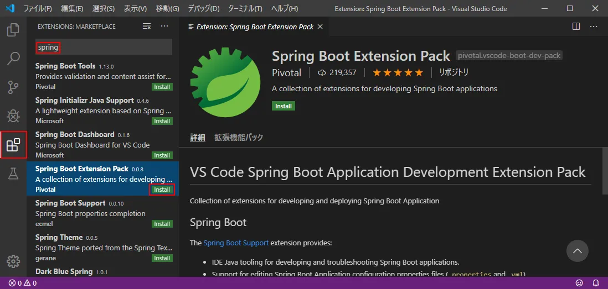The height and width of the screenshot is (289, 608).
Task: Click the five-star rating
Action: (398, 72)
